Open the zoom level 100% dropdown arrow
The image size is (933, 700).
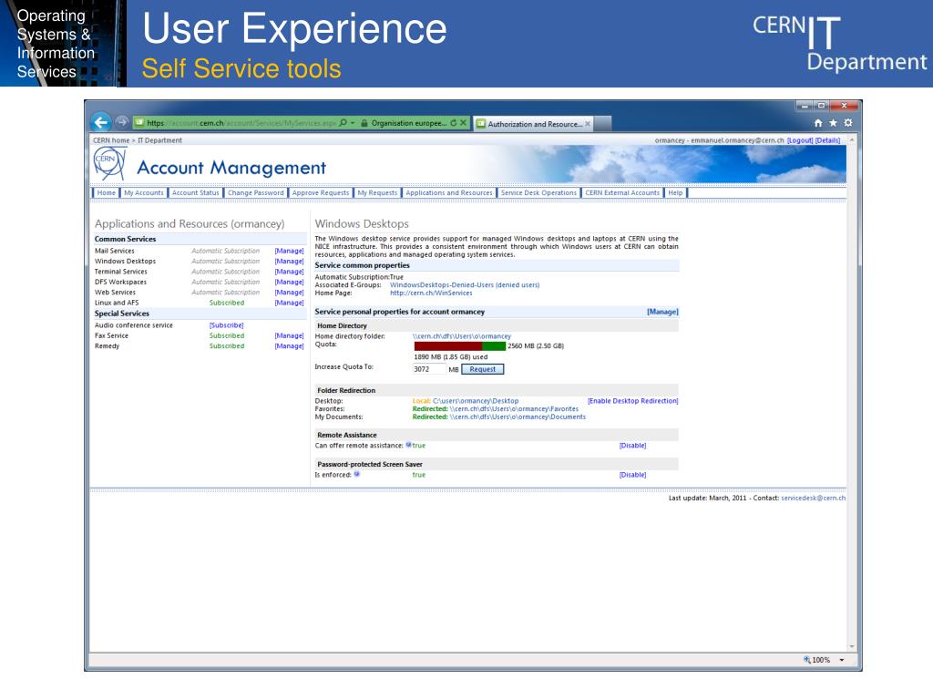point(842,660)
